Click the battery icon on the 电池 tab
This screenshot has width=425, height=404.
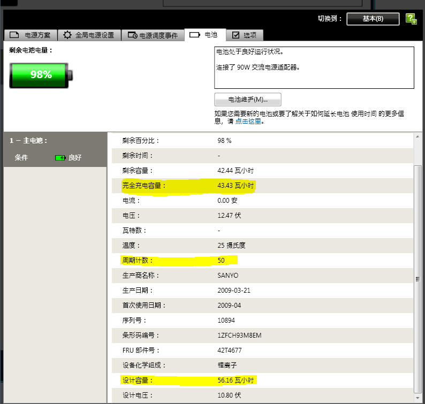pyautogui.click(x=194, y=35)
